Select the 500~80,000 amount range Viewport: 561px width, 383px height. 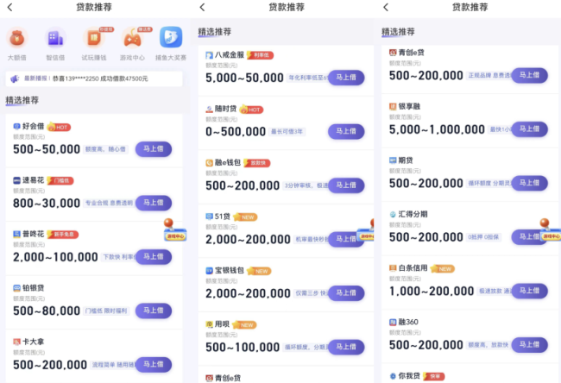click(x=47, y=311)
